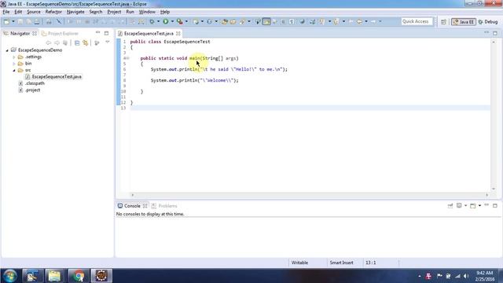Open the Refactor menu
The height and width of the screenshot is (283, 503).
point(53,12)
